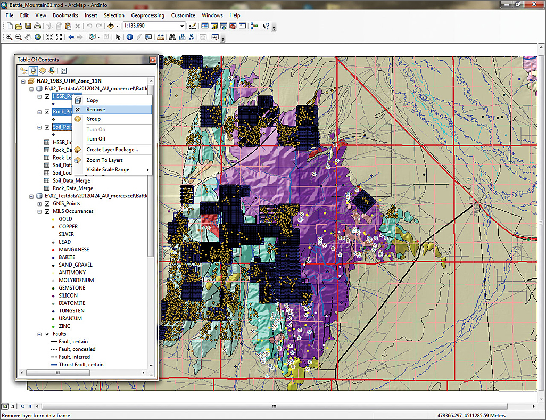Go back to previous extent

pos(70,37)
